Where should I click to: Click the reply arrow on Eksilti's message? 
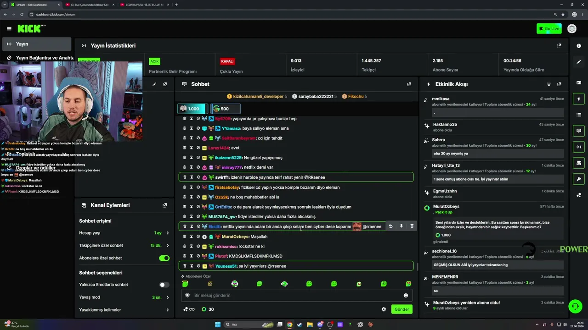click(390, 226)
